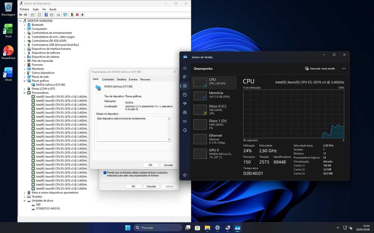Select ST500LT012-9WS142 disk in device tree
Screen dimensions: 374x233
[x=48, y=208]
